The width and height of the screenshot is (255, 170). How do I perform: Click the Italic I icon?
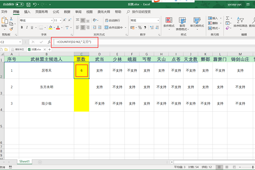[26, 27]
